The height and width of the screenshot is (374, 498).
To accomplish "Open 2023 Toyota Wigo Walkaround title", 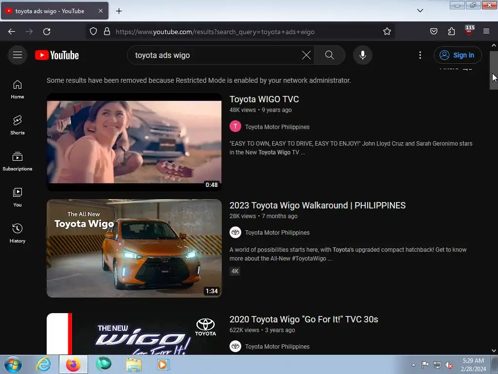I will 317,206.
